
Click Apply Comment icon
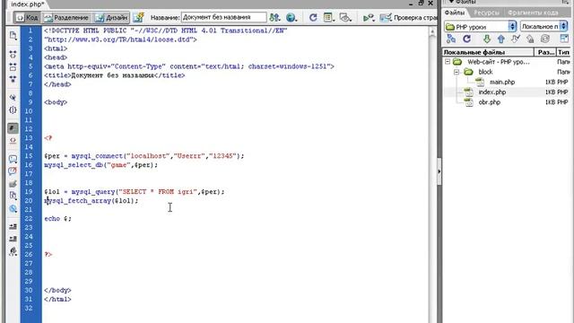click(x=13, y=159)
